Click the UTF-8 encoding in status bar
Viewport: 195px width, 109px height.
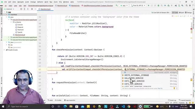[175, 103]
